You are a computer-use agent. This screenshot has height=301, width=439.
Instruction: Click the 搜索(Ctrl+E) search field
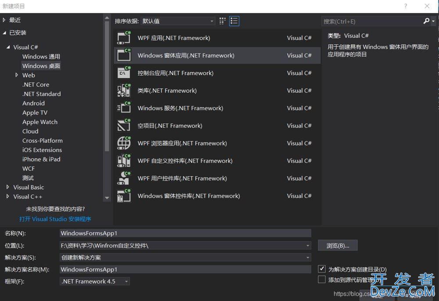coord(372,21)
